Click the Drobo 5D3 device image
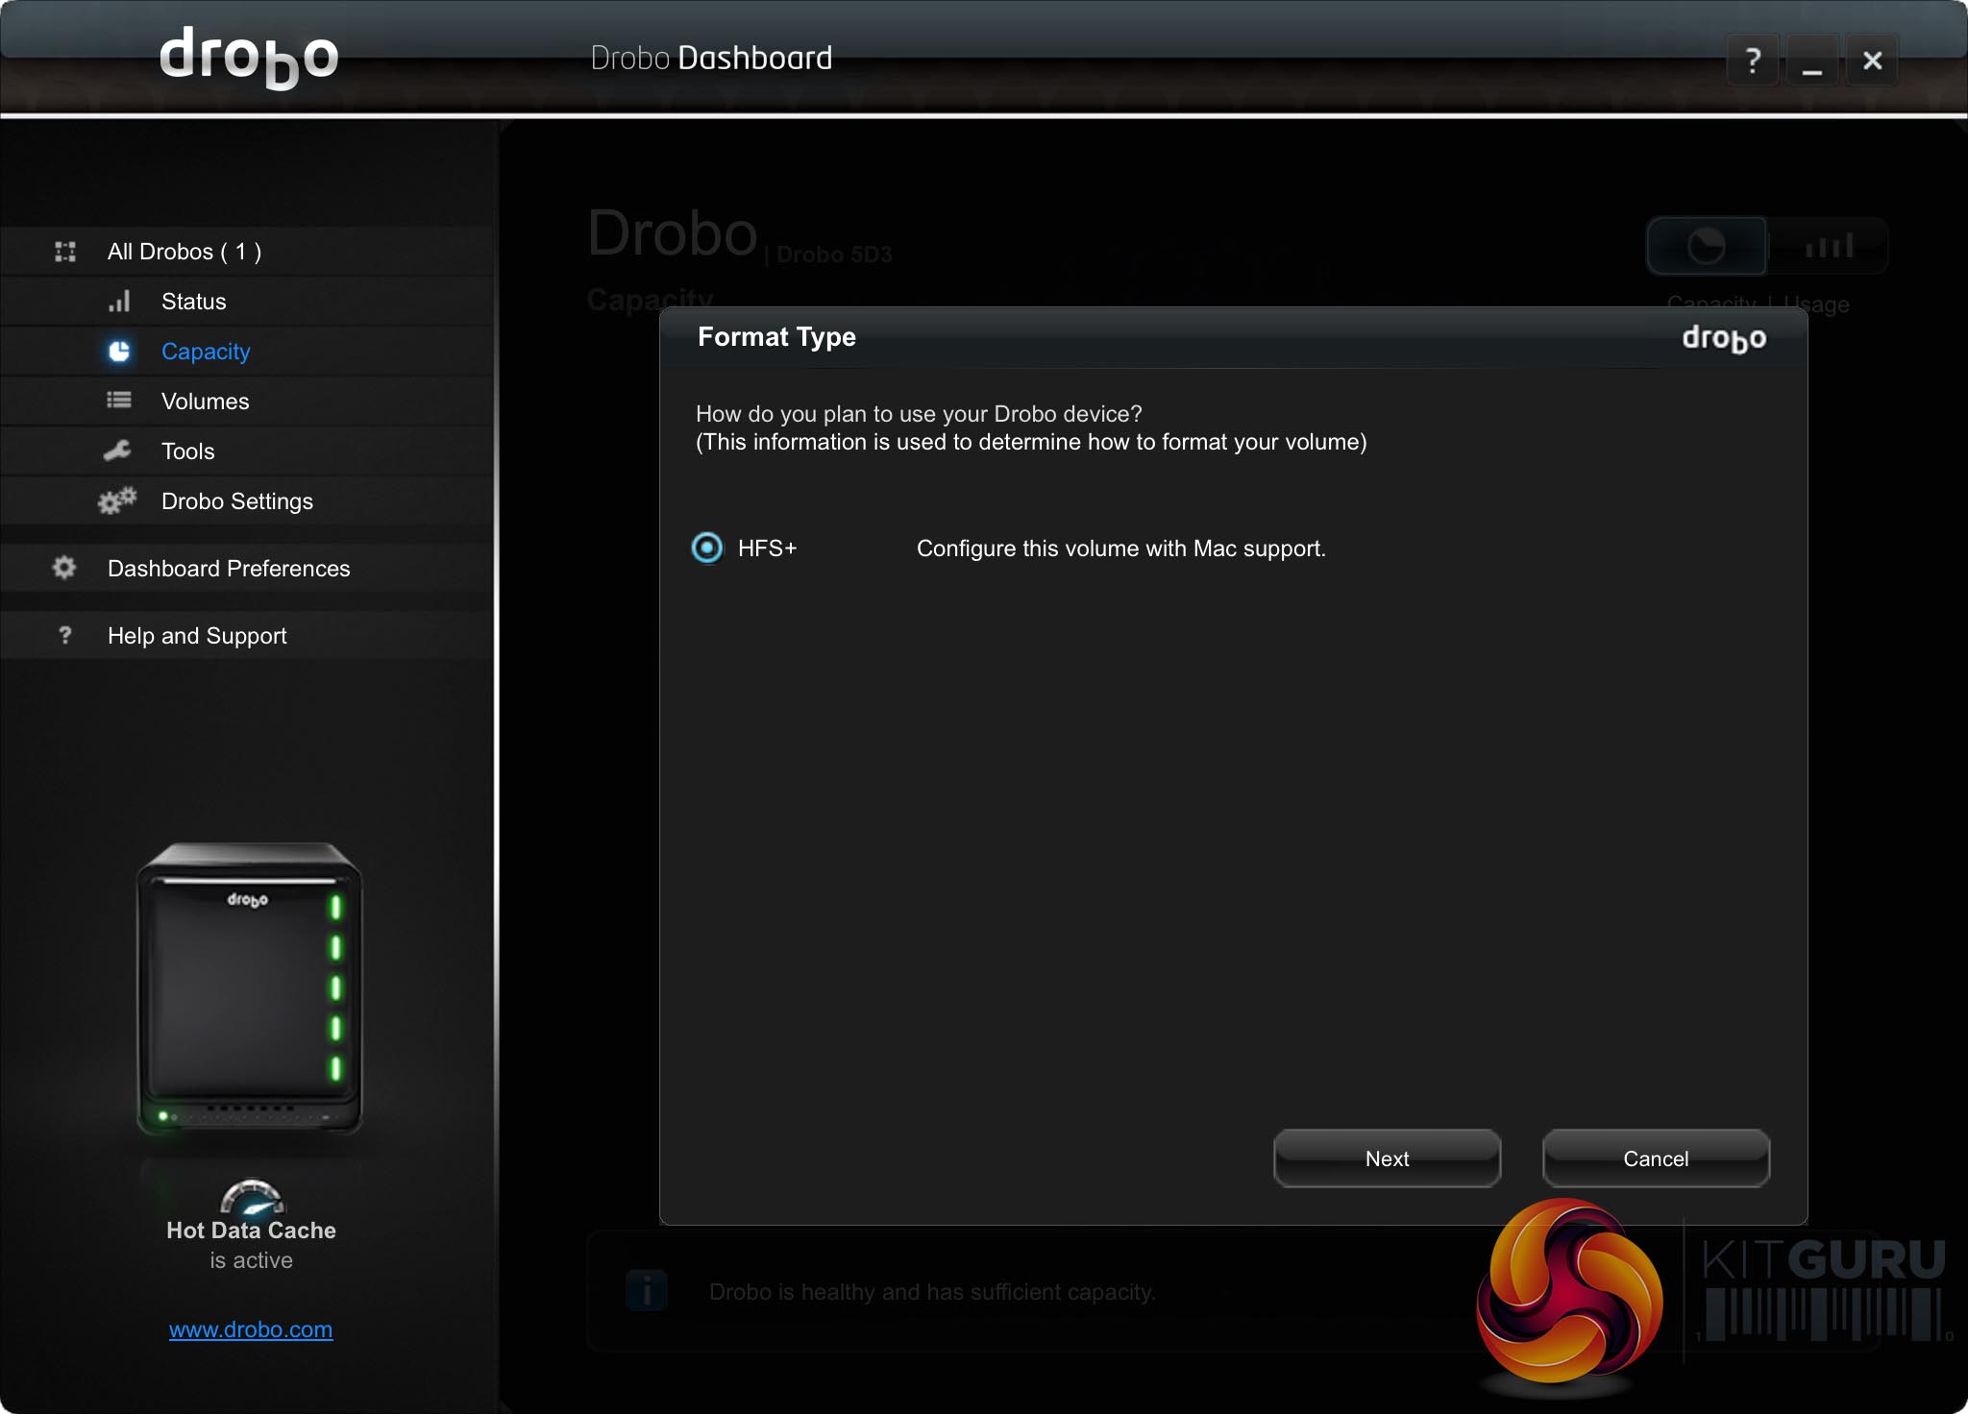The width and height of the screenshot is (1968, 1414). tap(250, 988)
